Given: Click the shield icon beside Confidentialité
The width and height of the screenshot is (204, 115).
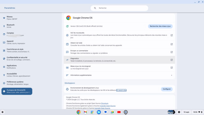Looking at the screenshot, I should [x=4, y=59].
